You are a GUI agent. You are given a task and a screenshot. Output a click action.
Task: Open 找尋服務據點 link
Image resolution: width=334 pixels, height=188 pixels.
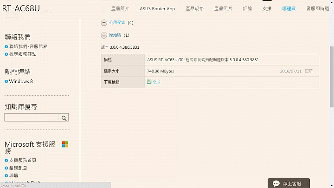point(23,54)
